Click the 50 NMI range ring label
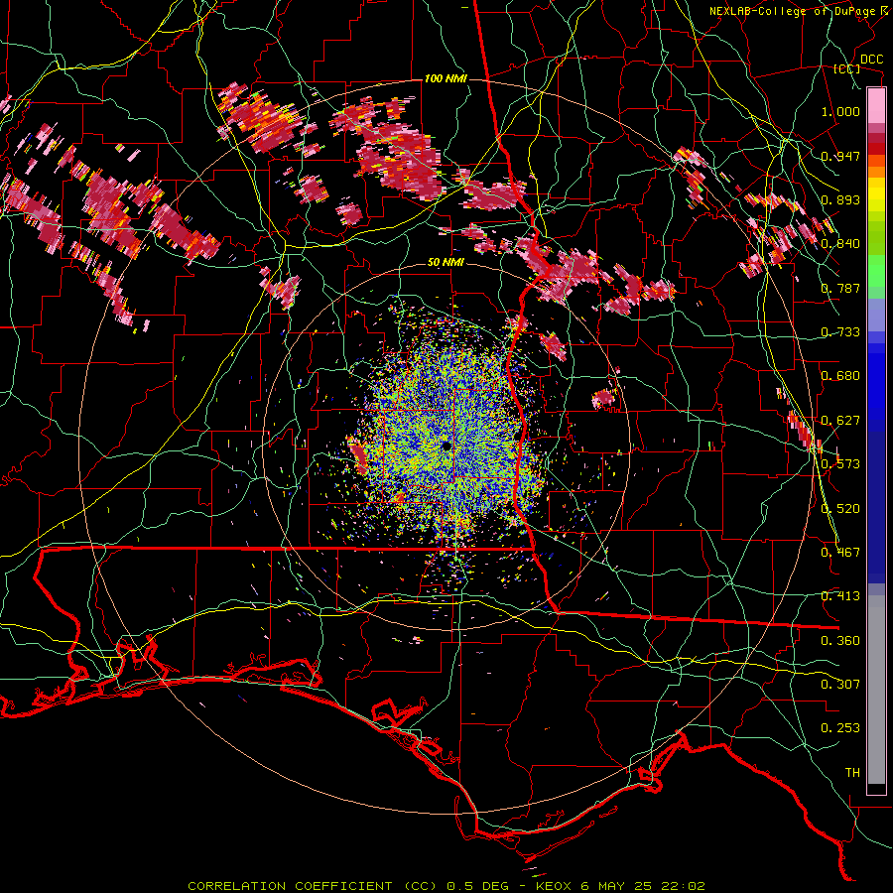The image size is (893, 893). coord(446,263)
